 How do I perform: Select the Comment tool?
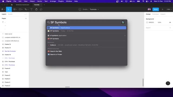pyautogui.click(x=41, y=9)
